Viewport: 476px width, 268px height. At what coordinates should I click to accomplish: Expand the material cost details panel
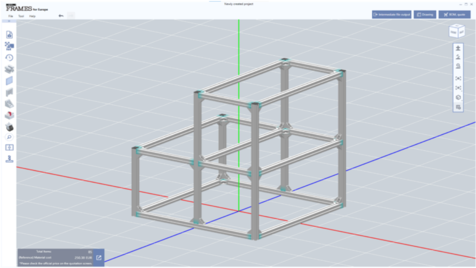tap(99, 257)
